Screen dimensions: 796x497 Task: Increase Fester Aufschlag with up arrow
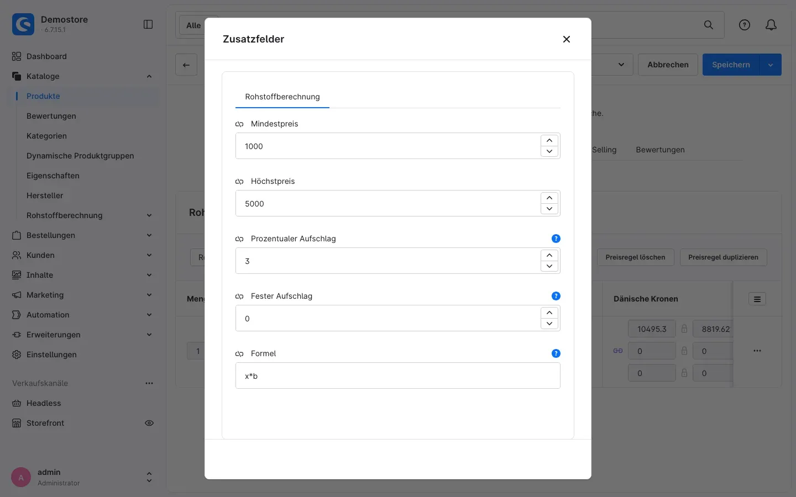[x=549, y=313]
